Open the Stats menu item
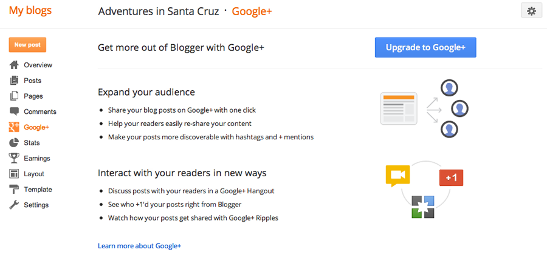 coord(32,143)
